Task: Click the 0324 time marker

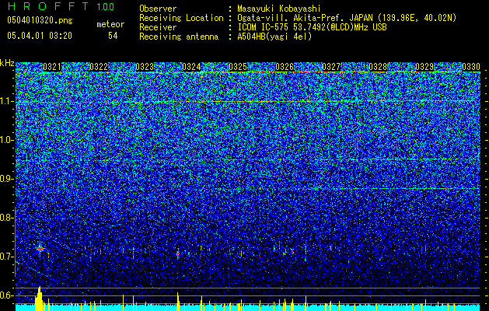Action: click(191, 67)
